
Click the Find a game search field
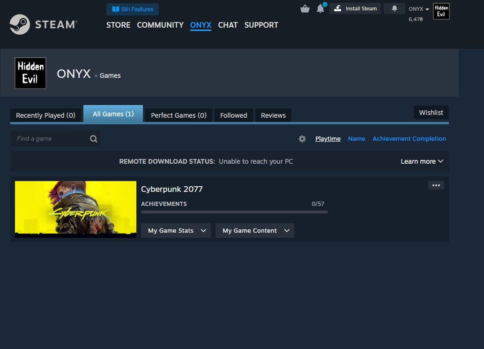point(49,139)
